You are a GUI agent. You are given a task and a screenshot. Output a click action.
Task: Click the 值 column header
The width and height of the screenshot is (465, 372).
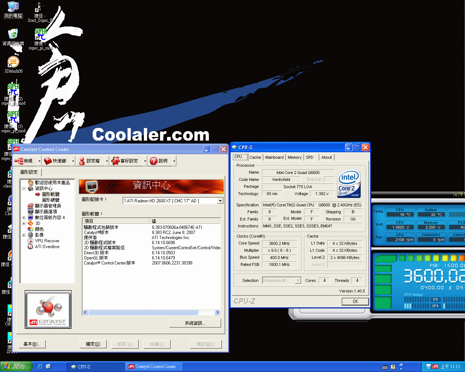point(185,221)
